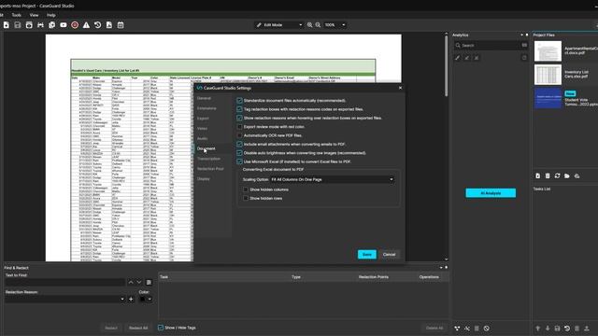Enable Show hidden columns checkbox
598x336 pixels.
click(246, 189)
